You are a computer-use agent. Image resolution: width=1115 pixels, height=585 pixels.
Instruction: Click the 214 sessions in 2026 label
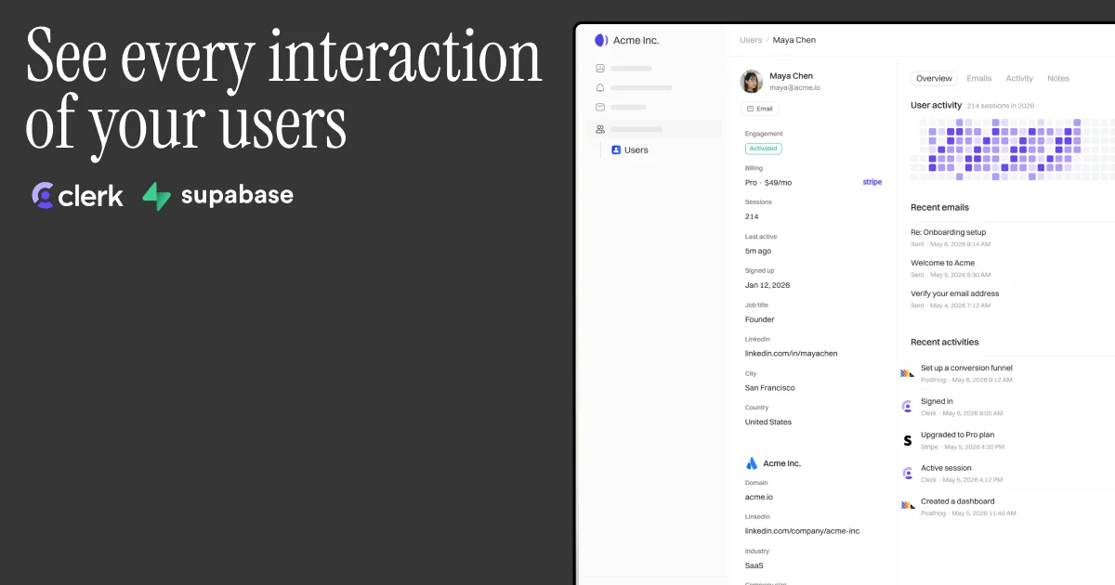point(1001,106)
